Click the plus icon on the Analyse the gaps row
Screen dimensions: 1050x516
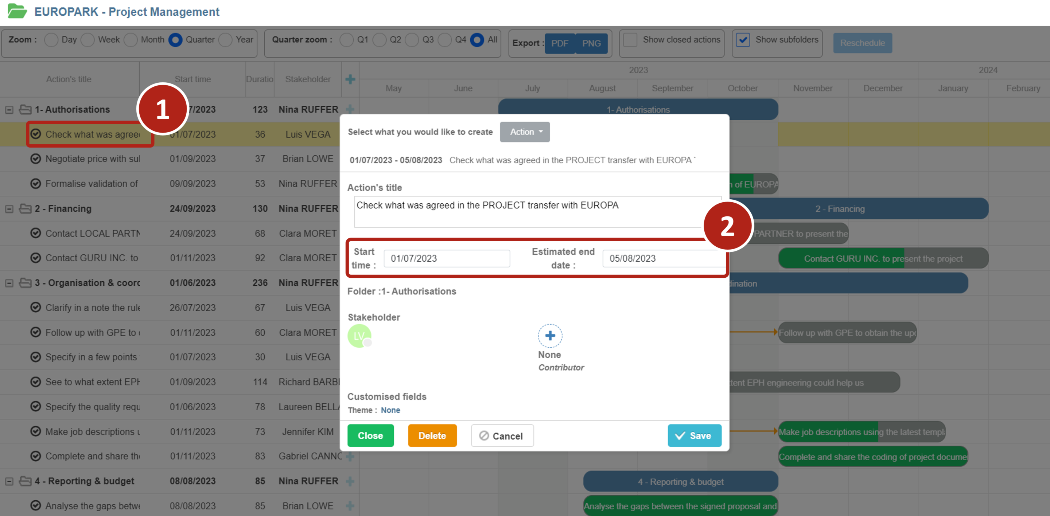(350, 506)
